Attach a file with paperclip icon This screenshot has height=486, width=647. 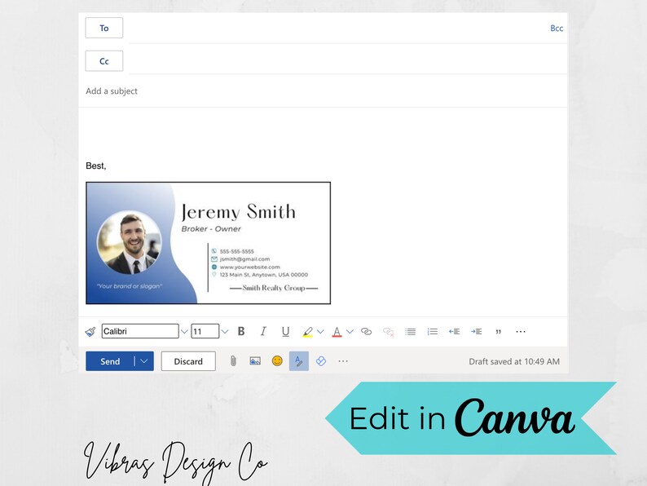pos(233,361)
